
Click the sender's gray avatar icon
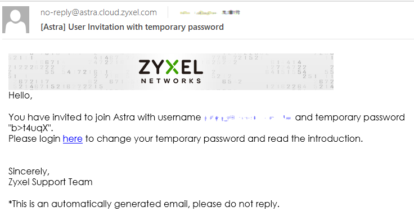point(16,20)
